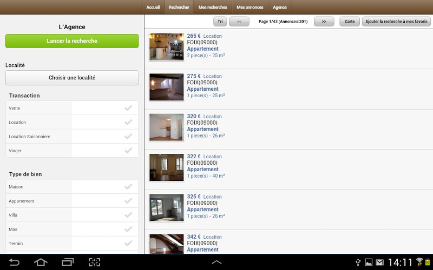Go to next page with >> button

[x=324, y=22]
